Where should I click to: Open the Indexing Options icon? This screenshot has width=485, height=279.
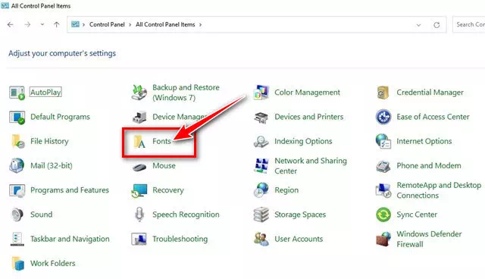[x=261, y=142]
